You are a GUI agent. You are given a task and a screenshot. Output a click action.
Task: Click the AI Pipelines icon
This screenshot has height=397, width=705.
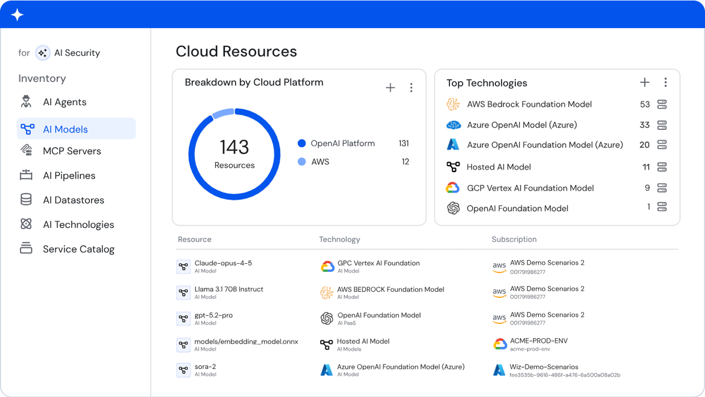(x=26, y=175)
